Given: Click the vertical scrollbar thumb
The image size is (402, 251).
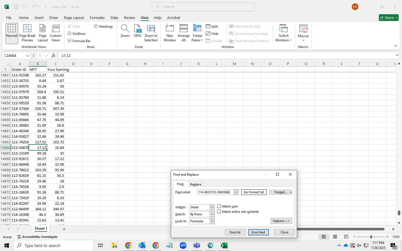Looking at the screenshot, I should click(399, 213).
